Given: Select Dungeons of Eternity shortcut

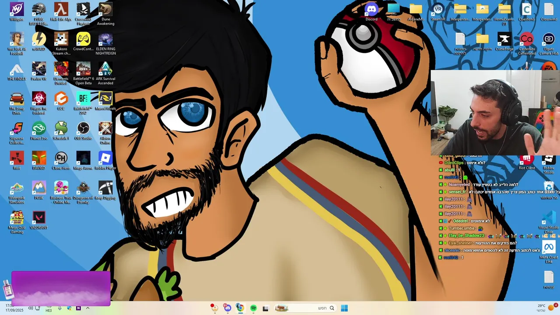Looking at the screenshot, I should point(83,192).
